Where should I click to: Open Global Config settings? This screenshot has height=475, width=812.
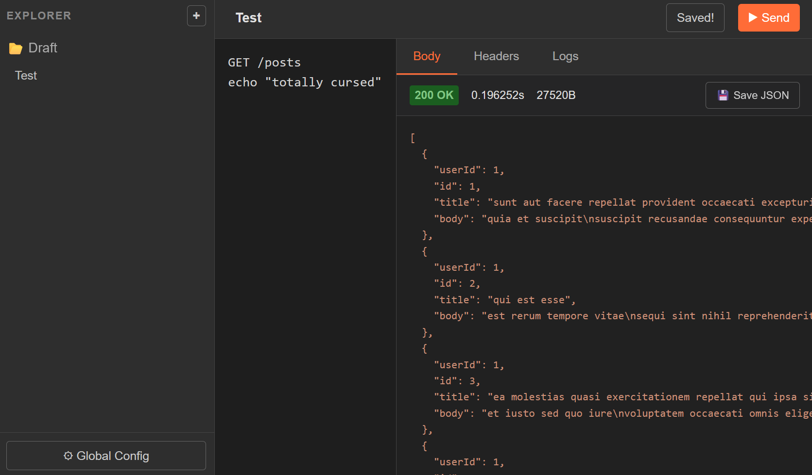point(106,456)
